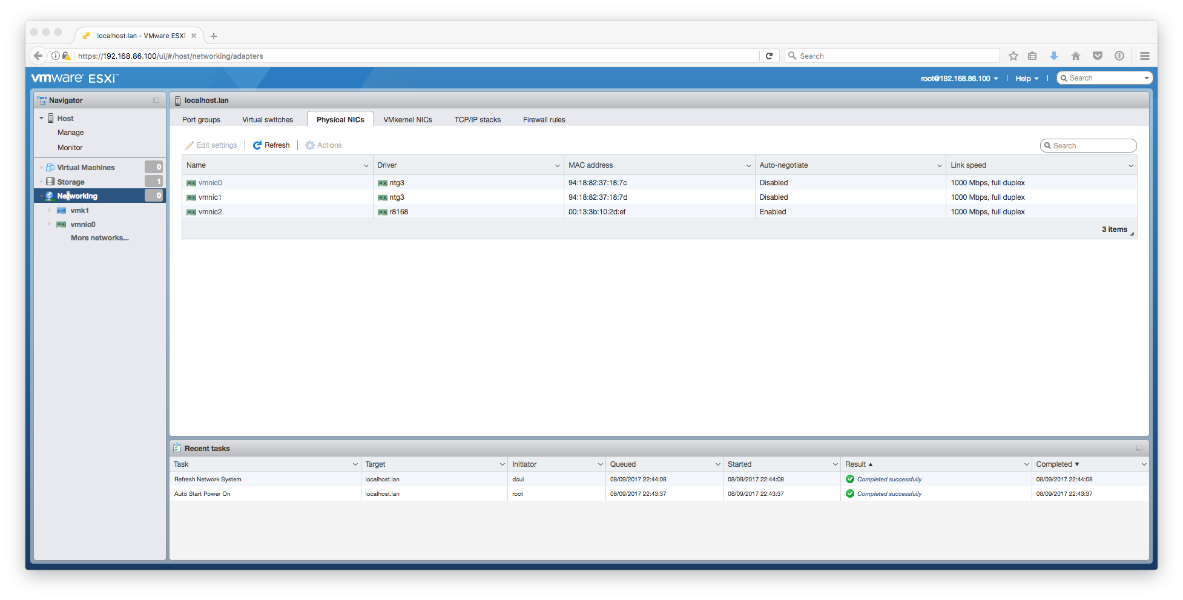Bookmark this page with the star icon
The height and width of the screenshot is (600, 1183).
coord(1013,56)
